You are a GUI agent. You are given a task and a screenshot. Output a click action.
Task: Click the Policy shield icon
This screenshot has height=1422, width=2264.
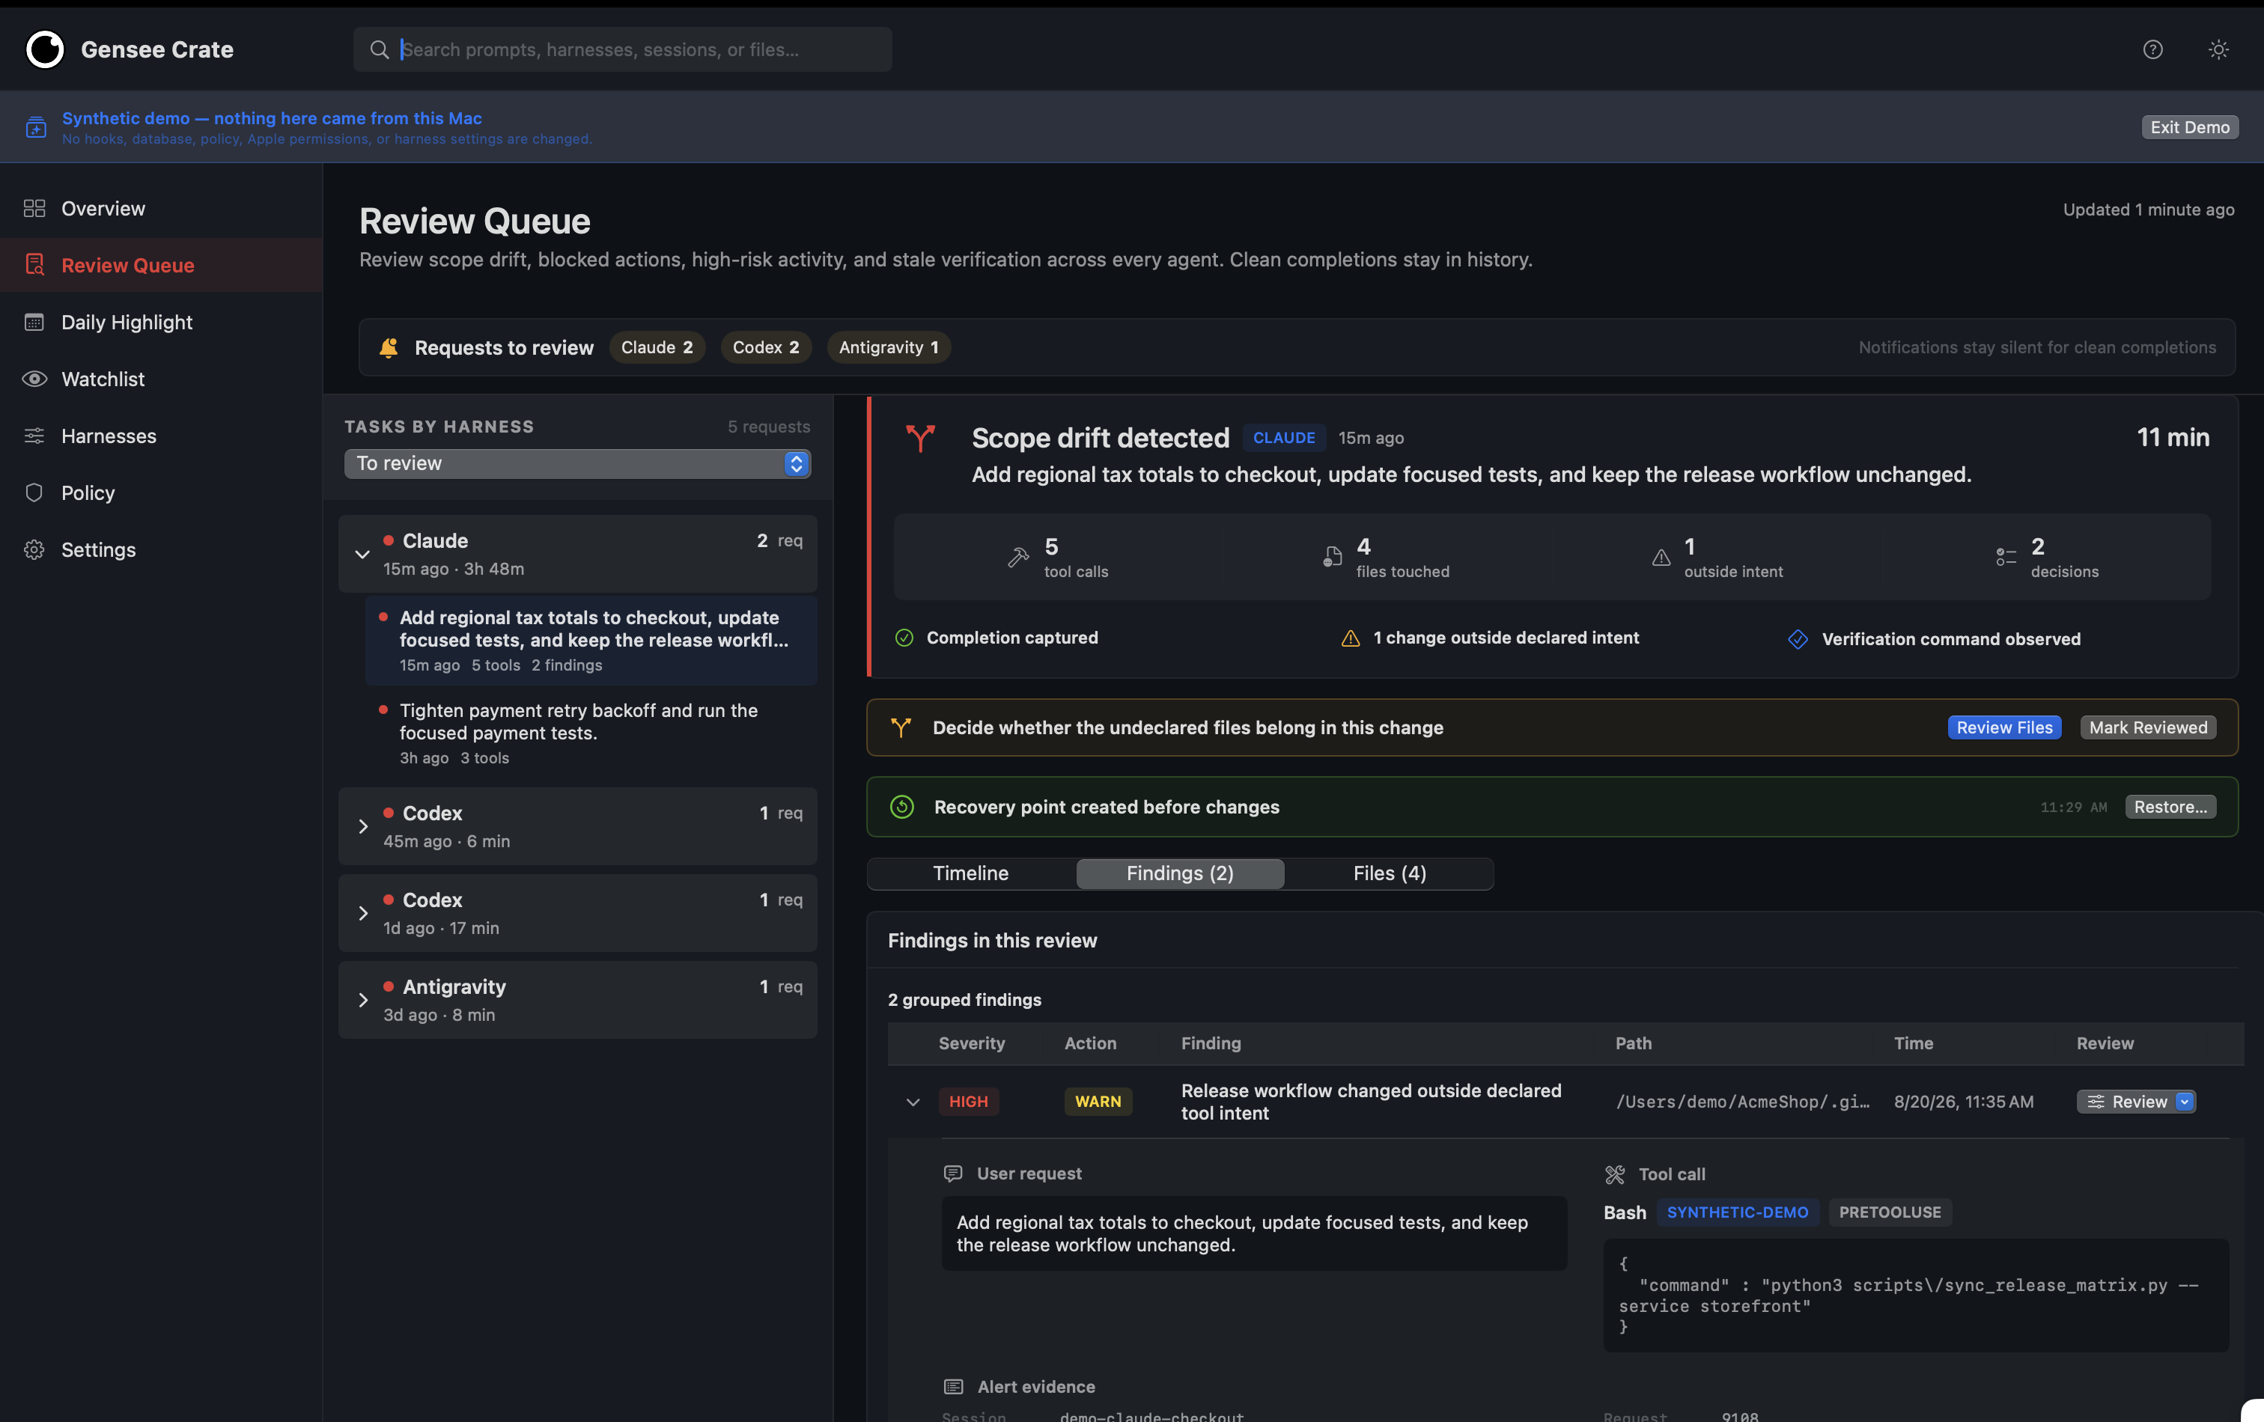(34, 492)
